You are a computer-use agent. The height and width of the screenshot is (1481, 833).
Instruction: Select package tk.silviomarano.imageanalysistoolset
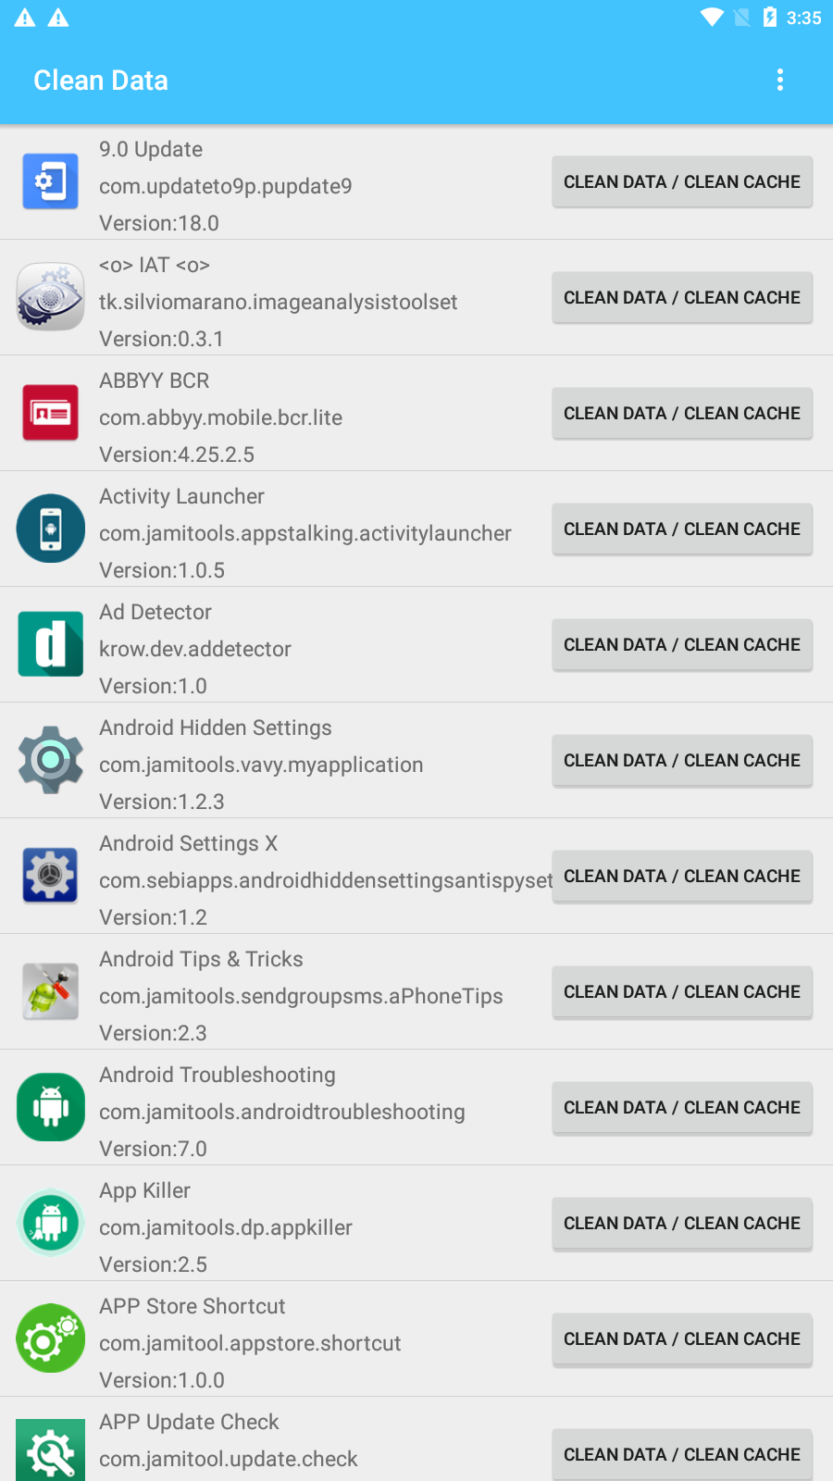(x=279, y=302)
